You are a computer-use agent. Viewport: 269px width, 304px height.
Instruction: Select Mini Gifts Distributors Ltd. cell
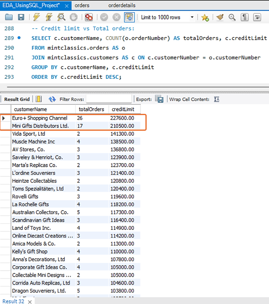click(x=43, y=126)
